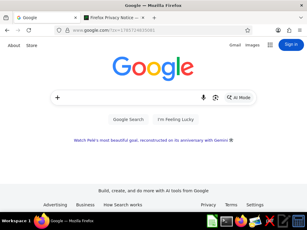This screenshot has width=307, height=230.
Task: Enable AI Mode in search box
Action: click(239, 98)
